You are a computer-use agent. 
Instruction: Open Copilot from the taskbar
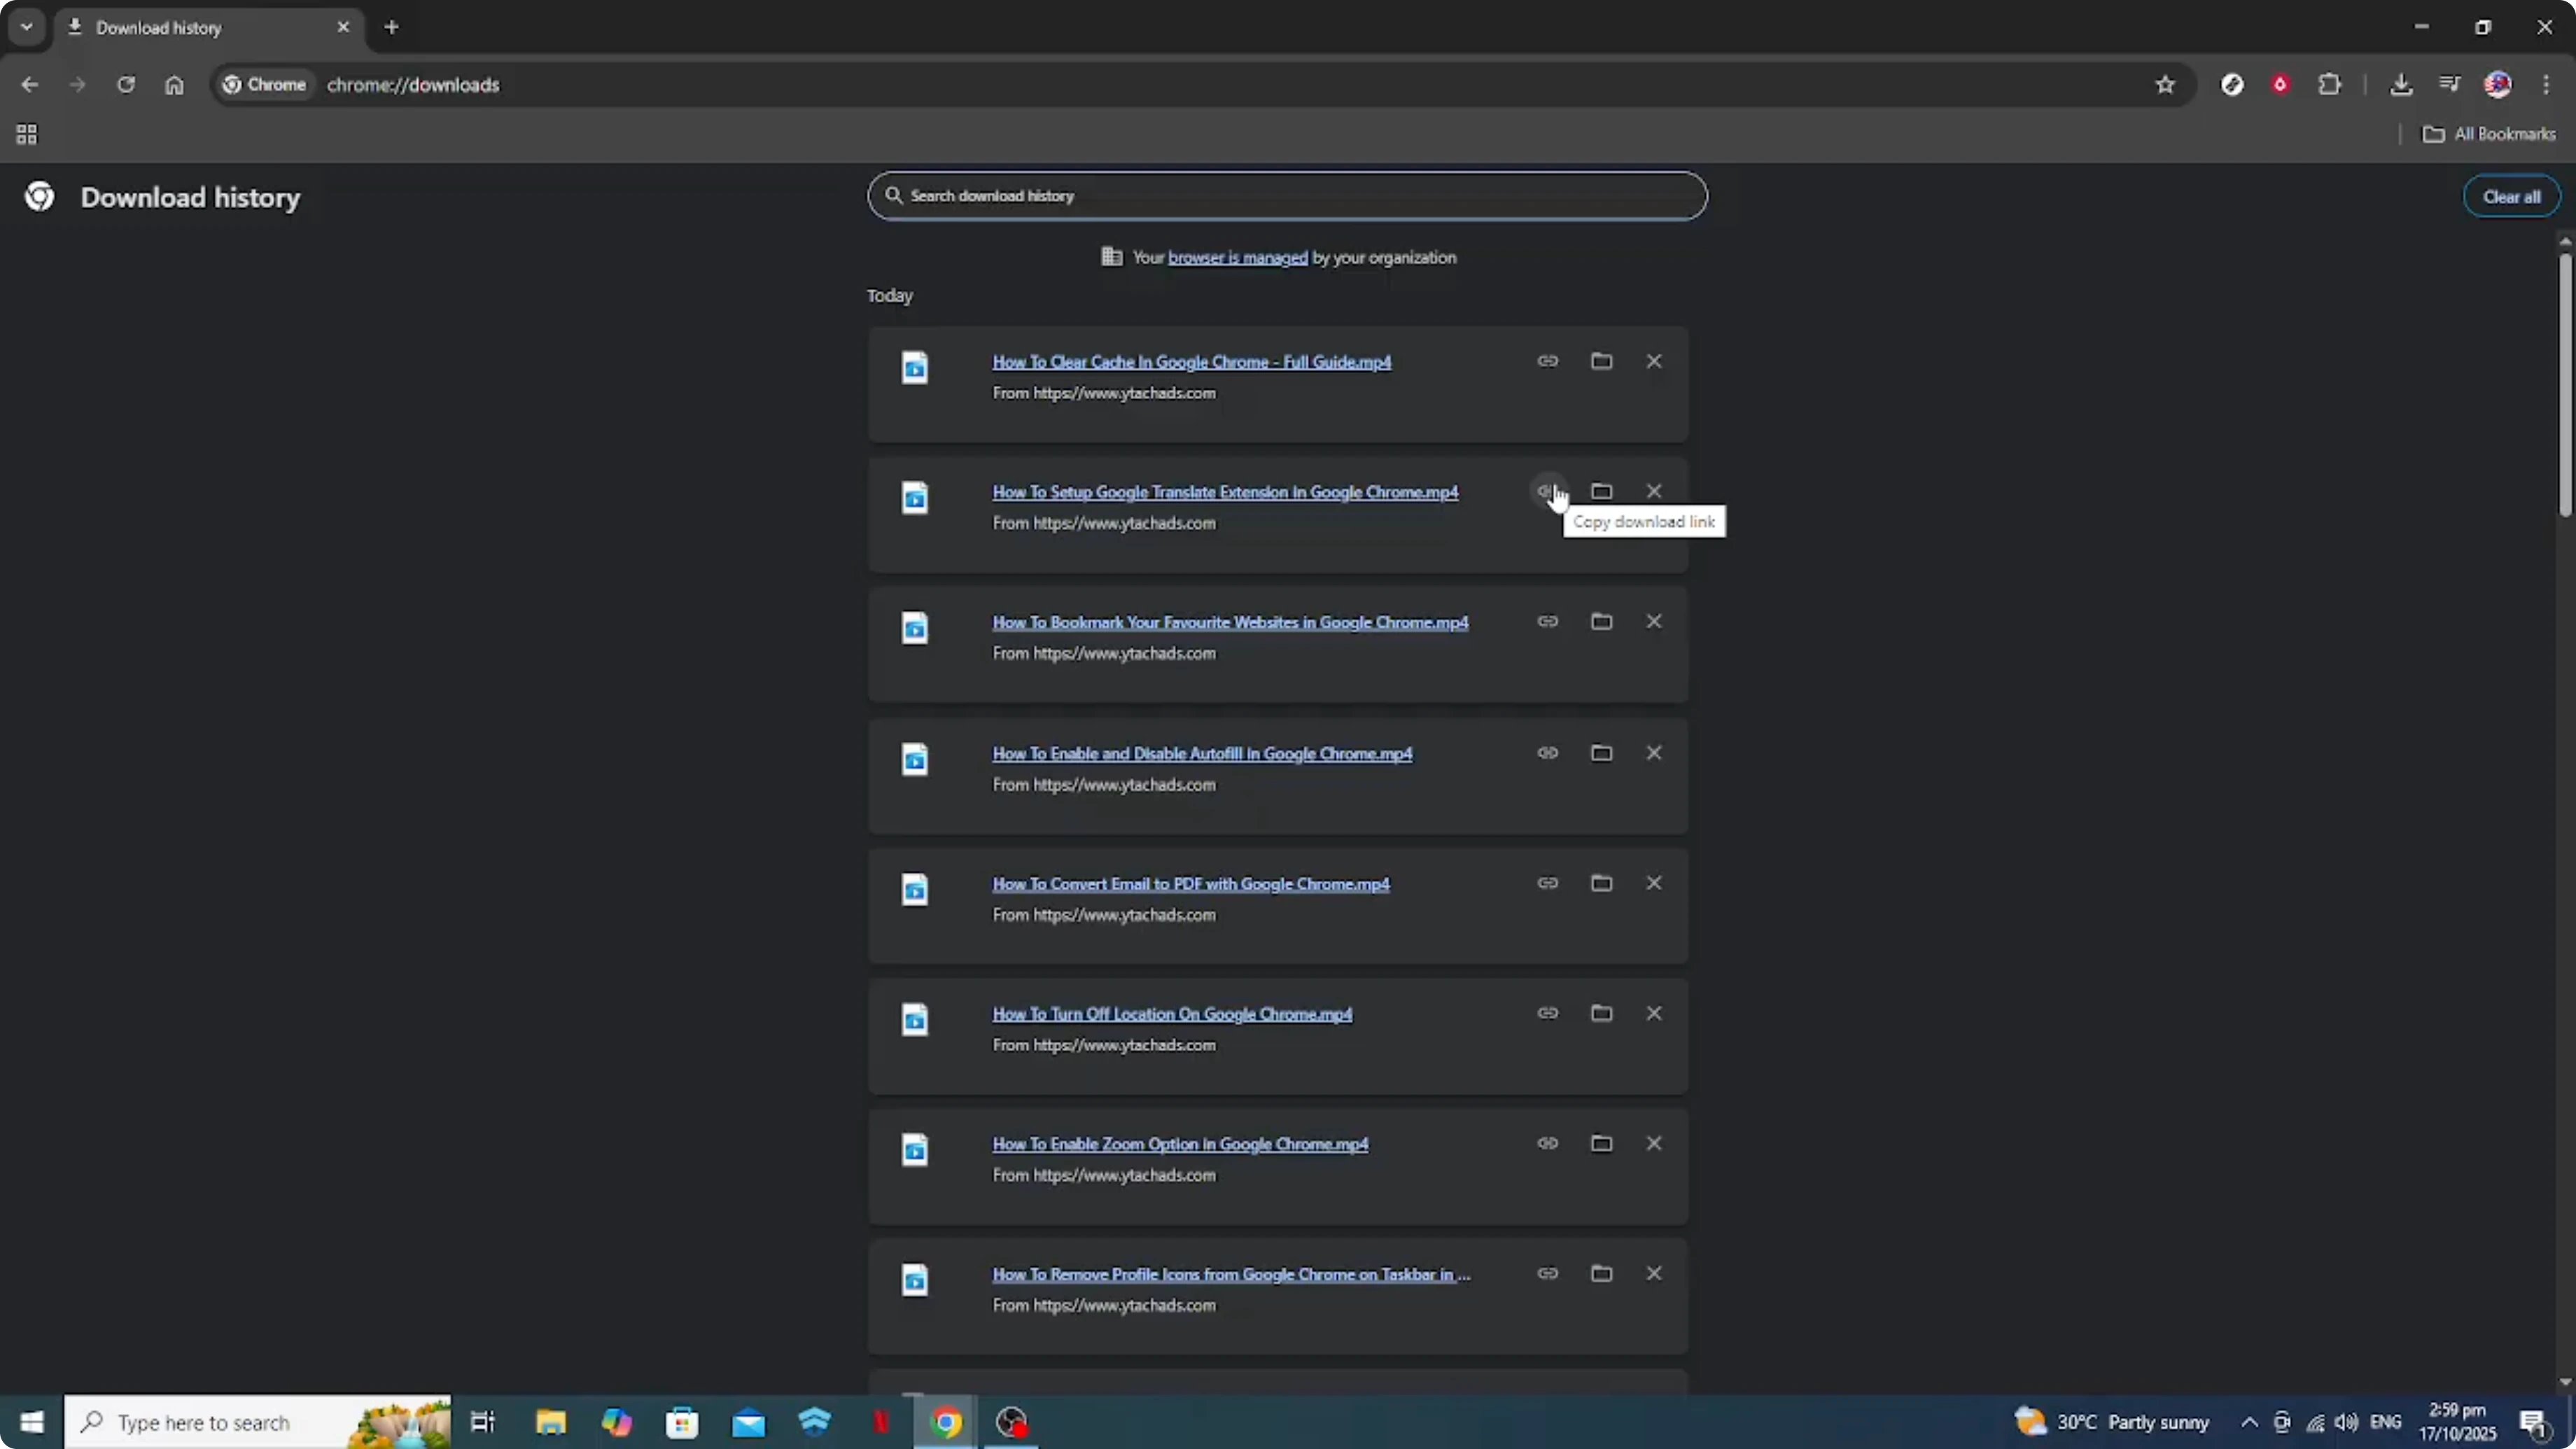click(x=617, y=1422)
